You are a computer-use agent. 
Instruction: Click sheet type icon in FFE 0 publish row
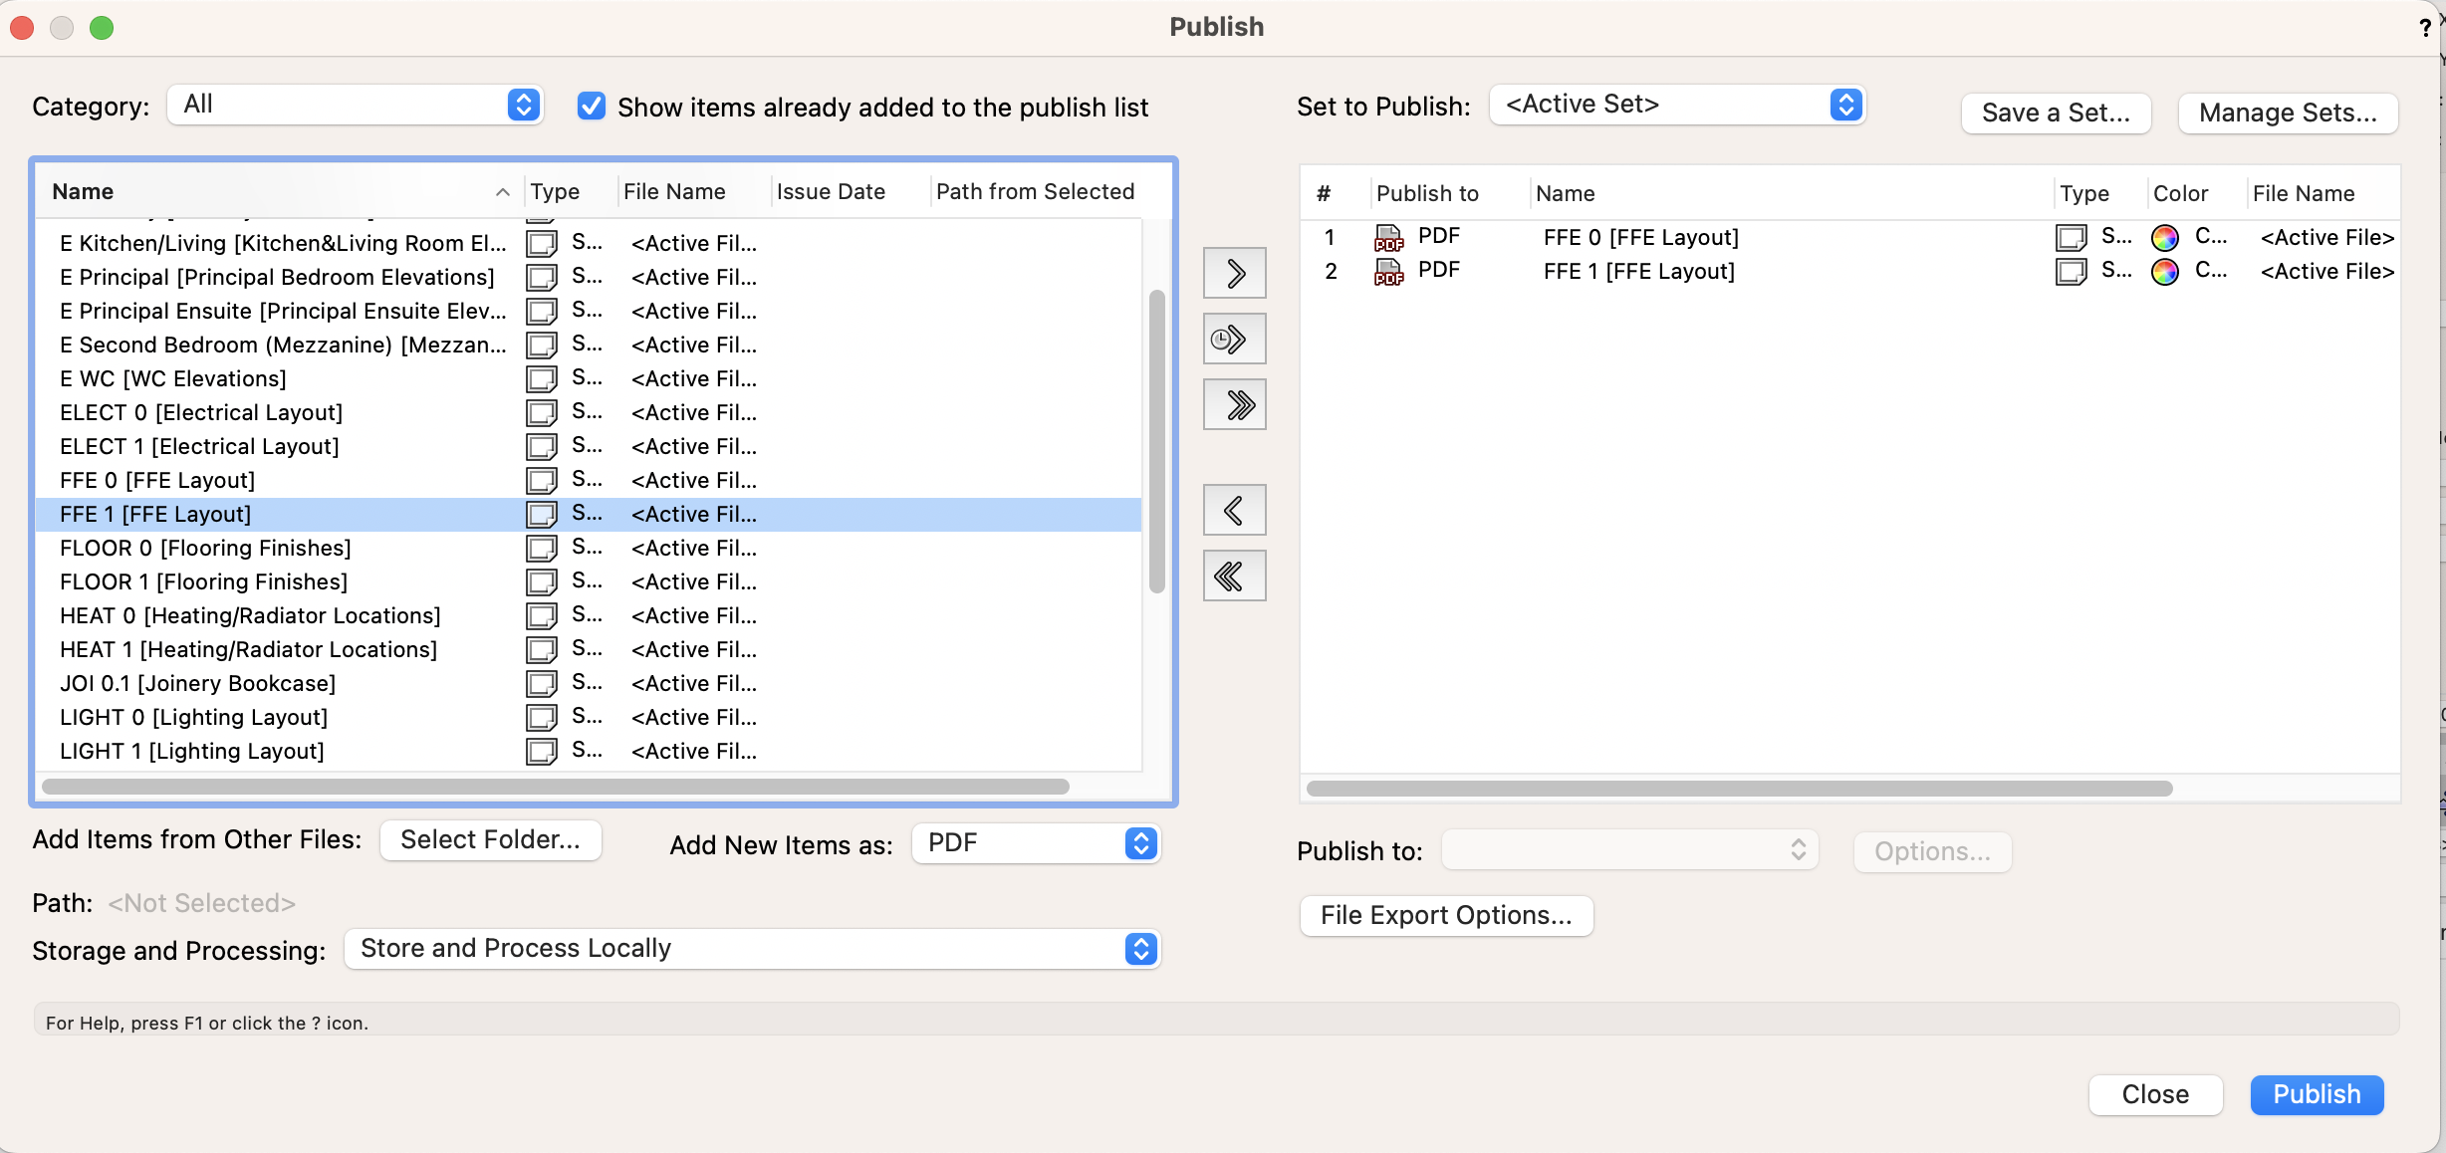coord(2071,238)
